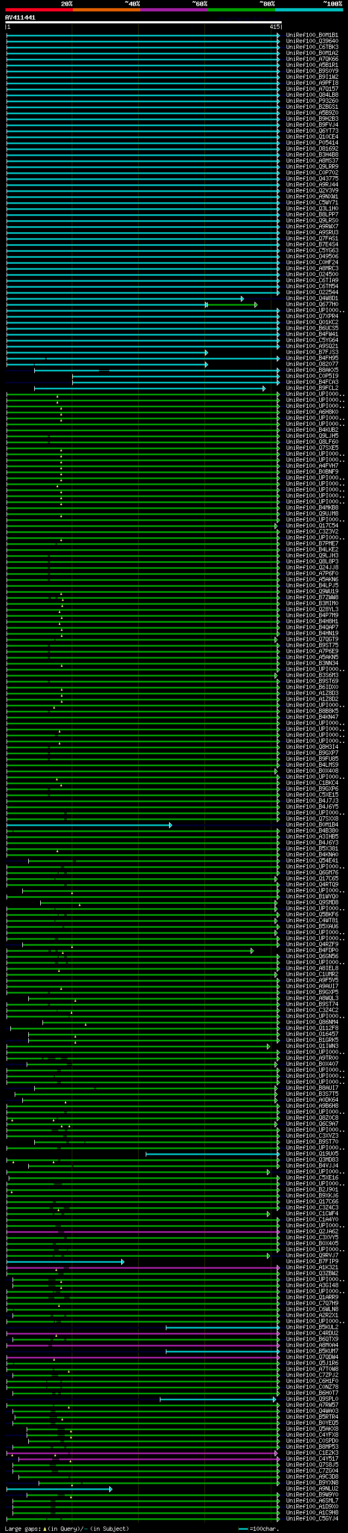Click the red 20% identity legend bar
The height and width of the screenshot is (1533, 348).
click(x=39, y=10)
